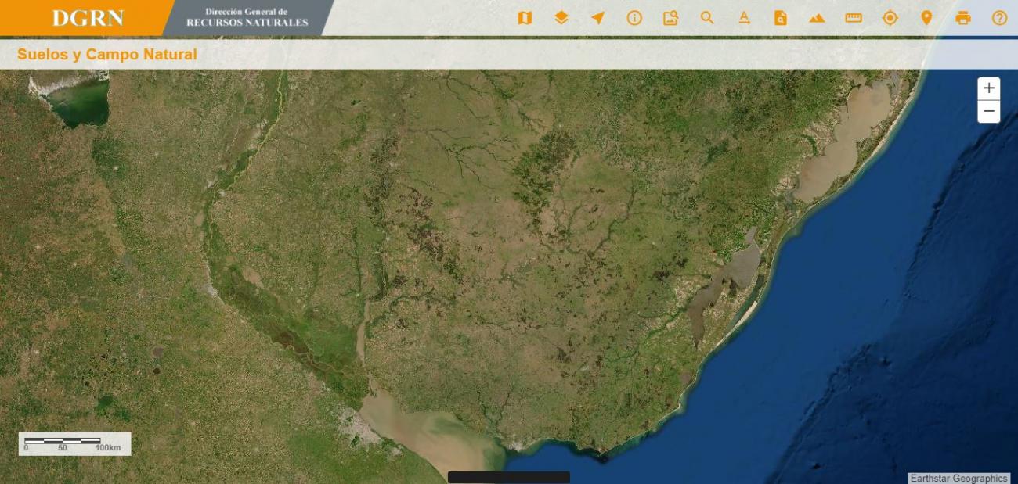The height and width of the screenshot is (484, 1018).
Task: Zoom in using the plus button
Action: coord(989,88)
